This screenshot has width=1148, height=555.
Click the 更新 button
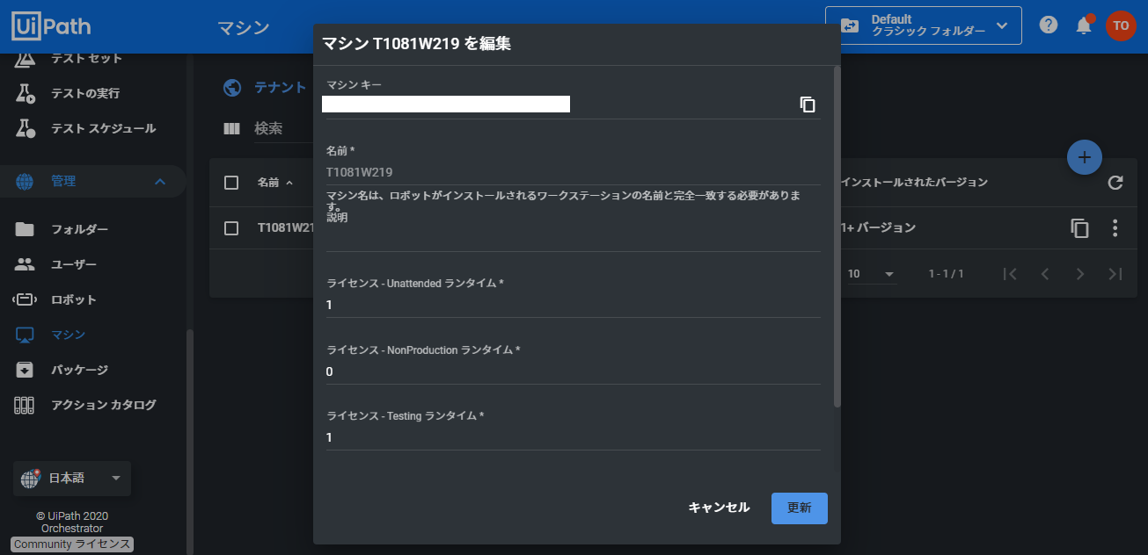[x=800, y=508]
